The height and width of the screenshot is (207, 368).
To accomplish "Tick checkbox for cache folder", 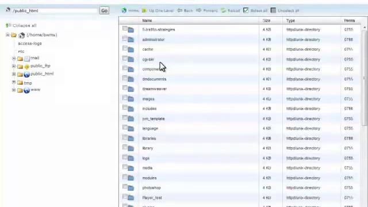I will tap(125, 48).
